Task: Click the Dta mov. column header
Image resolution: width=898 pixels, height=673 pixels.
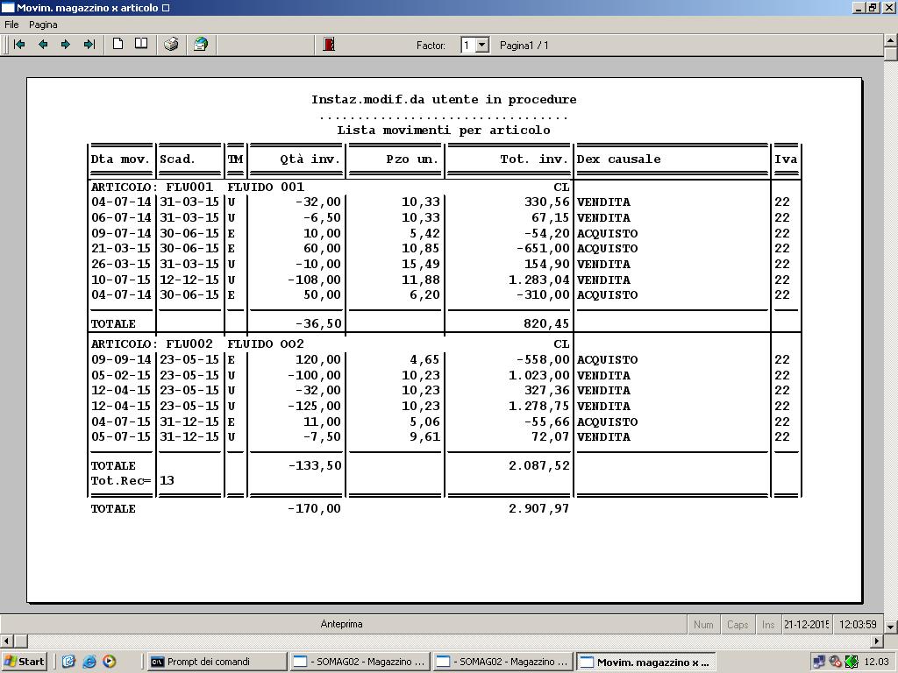Action: click(x=120, y=159)
